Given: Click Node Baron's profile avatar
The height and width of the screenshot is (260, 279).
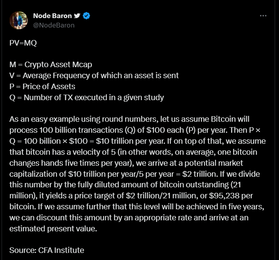Looking at the screenshot, I should pyautogui.click(x=18, y=20).
